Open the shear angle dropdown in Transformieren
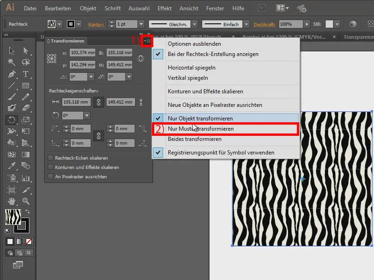Image resolution: width=374 pixels, height=280 pixels. point(129,77)
